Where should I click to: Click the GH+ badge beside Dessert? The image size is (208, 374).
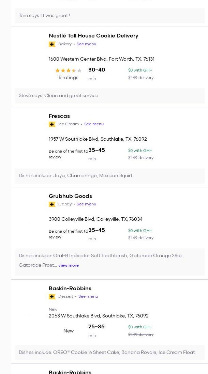pyautogui.click(x=52, y=297)
